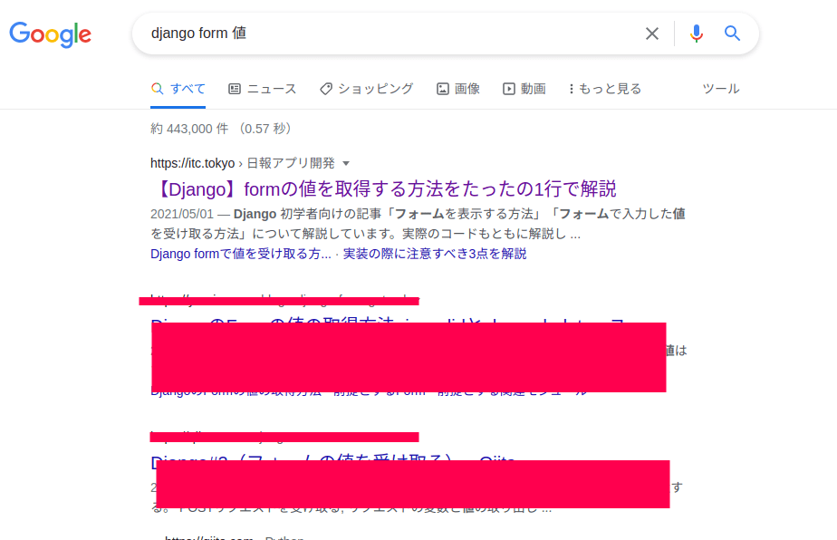Submit search with the magnifier icon
Image resolution: width=837 pixels, height=540 pixels.
pyautogui.click(x=732, y=34)
